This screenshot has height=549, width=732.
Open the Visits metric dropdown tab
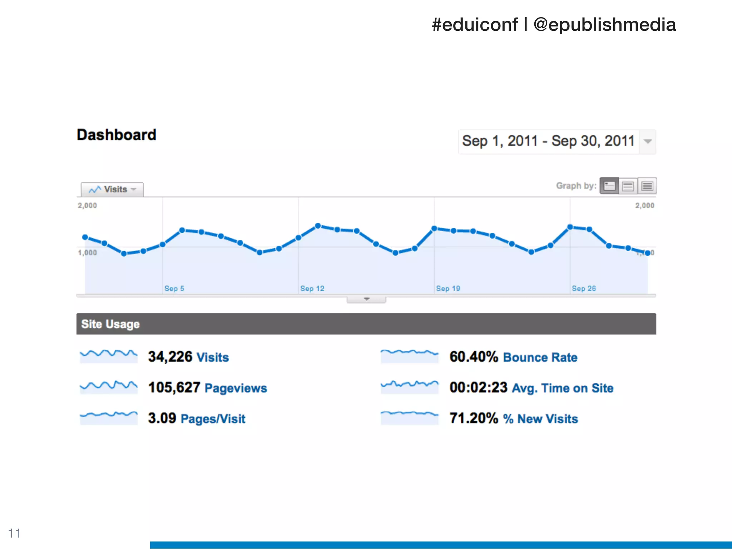112,189
